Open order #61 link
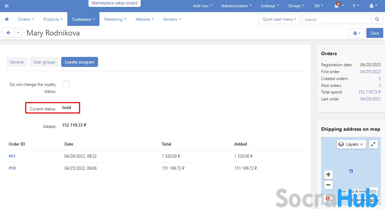Screen dimensions: 385x209 click(12, 156)
